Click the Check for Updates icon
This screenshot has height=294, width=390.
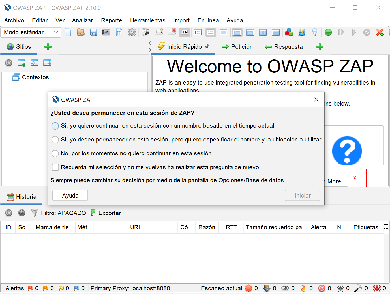pyautogui.click(x=302, y=32)
